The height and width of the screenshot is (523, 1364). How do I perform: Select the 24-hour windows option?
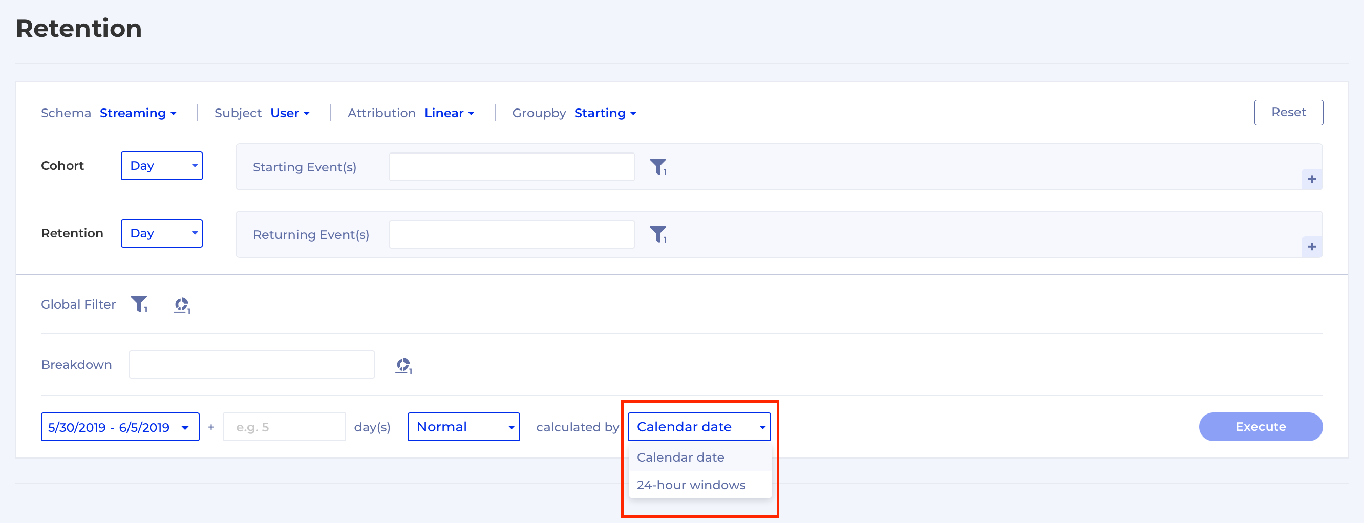(691, 485)
